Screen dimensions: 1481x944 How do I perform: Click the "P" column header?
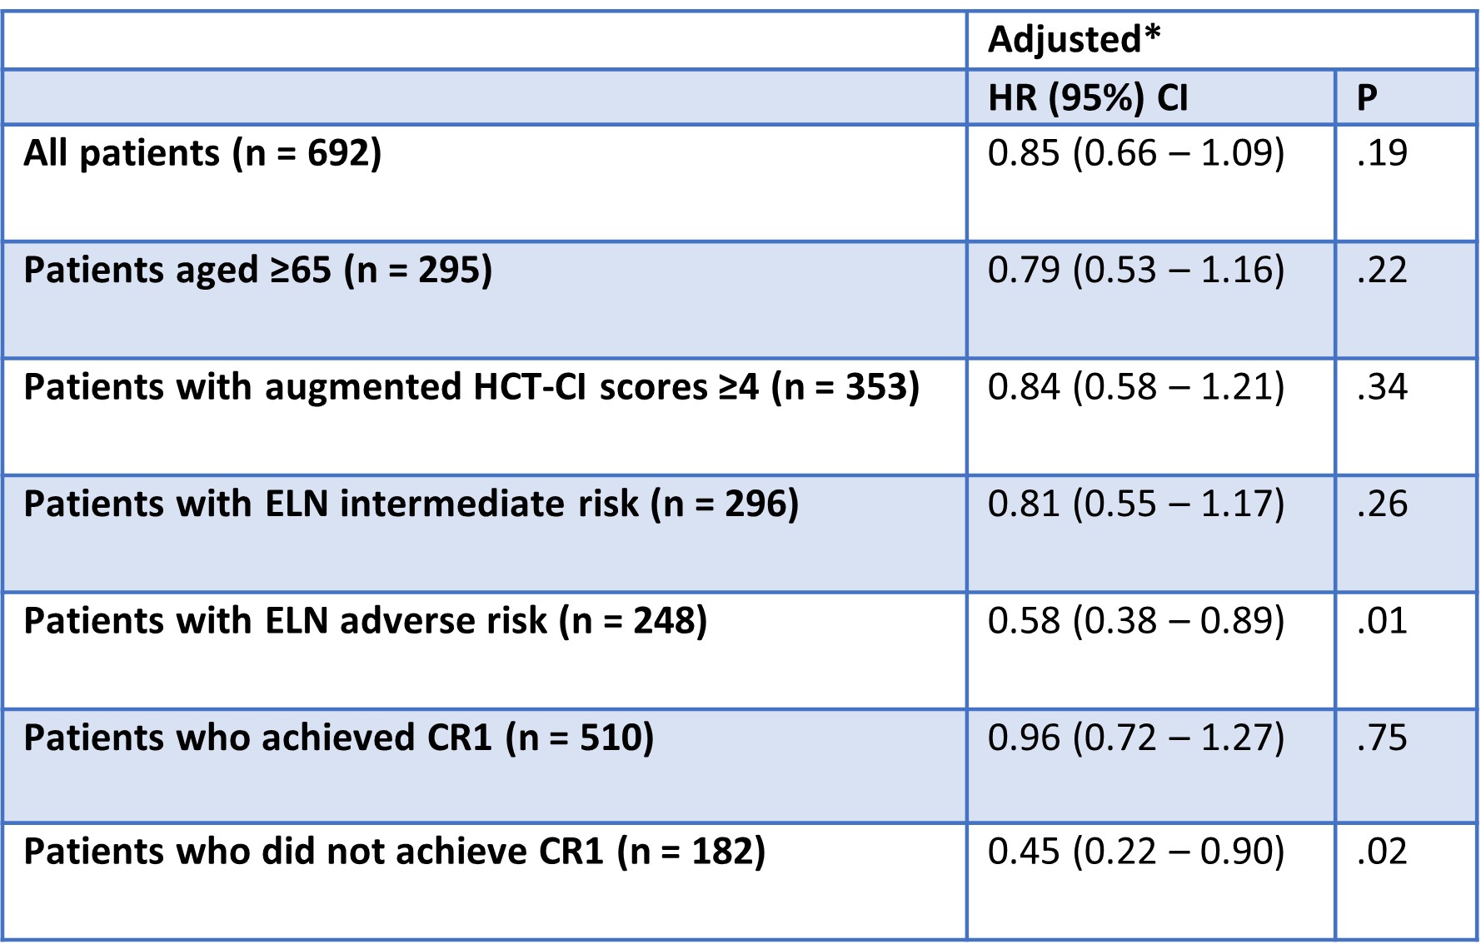click(1367, 98)
